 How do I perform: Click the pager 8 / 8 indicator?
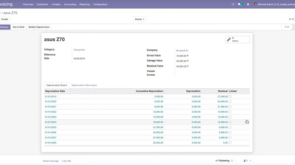tap(291, 19)
